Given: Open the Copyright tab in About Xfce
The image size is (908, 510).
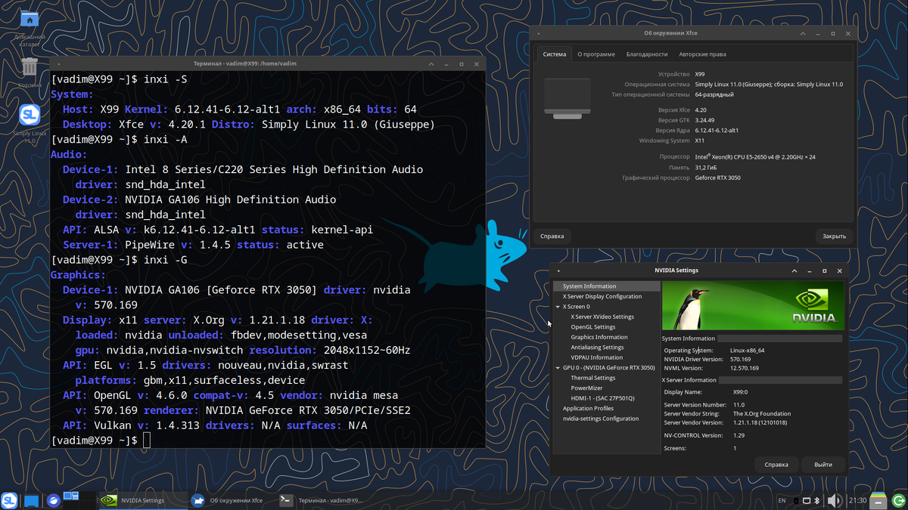Looking at the screenshot, I should click(x=702, y=54).
